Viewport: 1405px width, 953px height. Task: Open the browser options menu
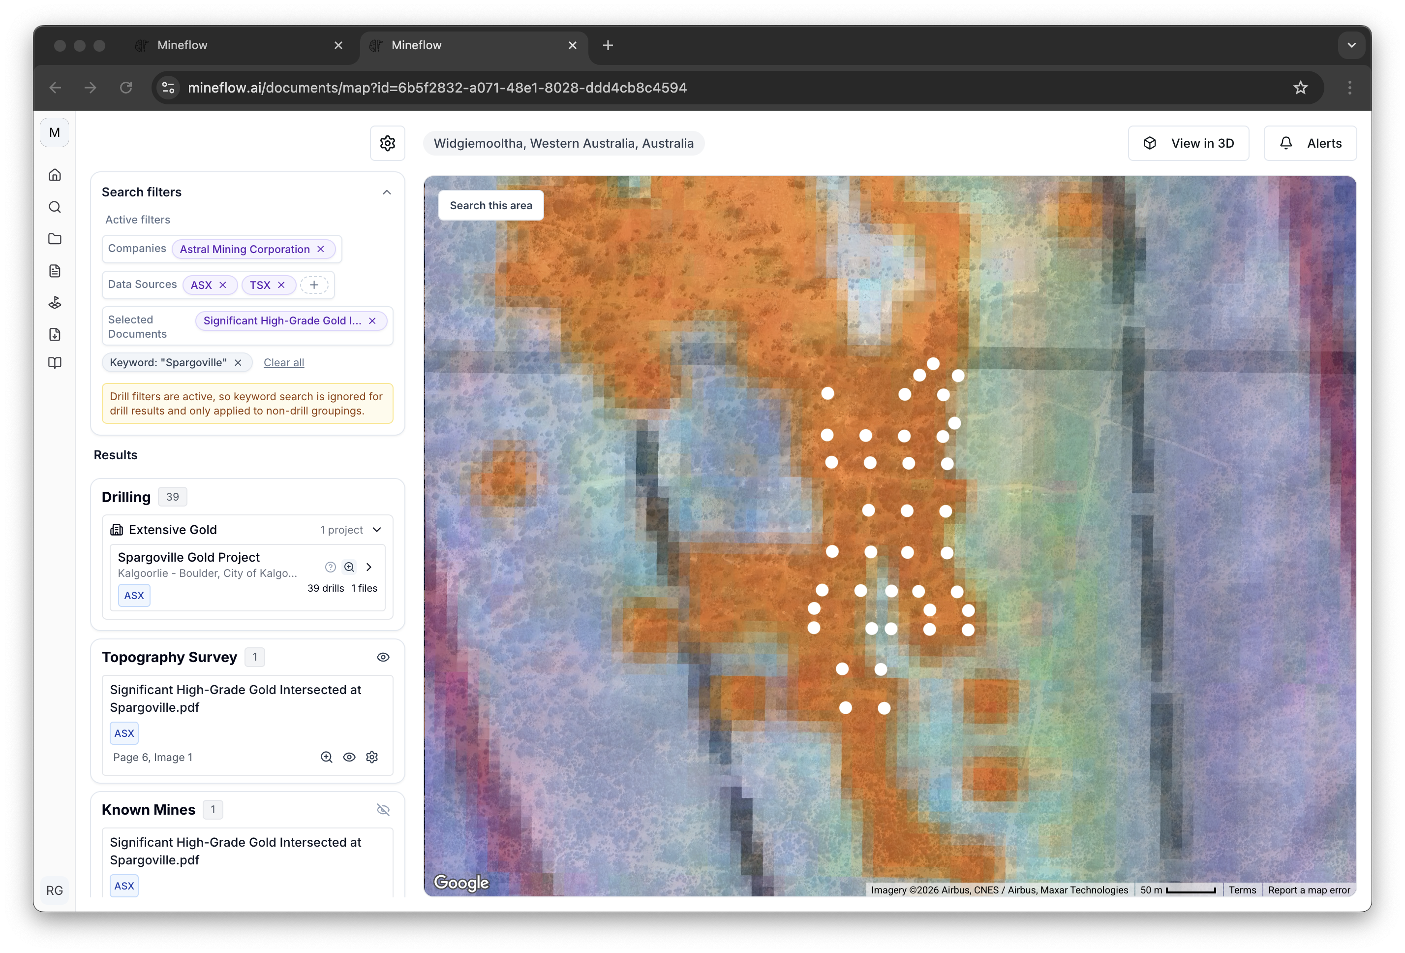coord(1349,88)
